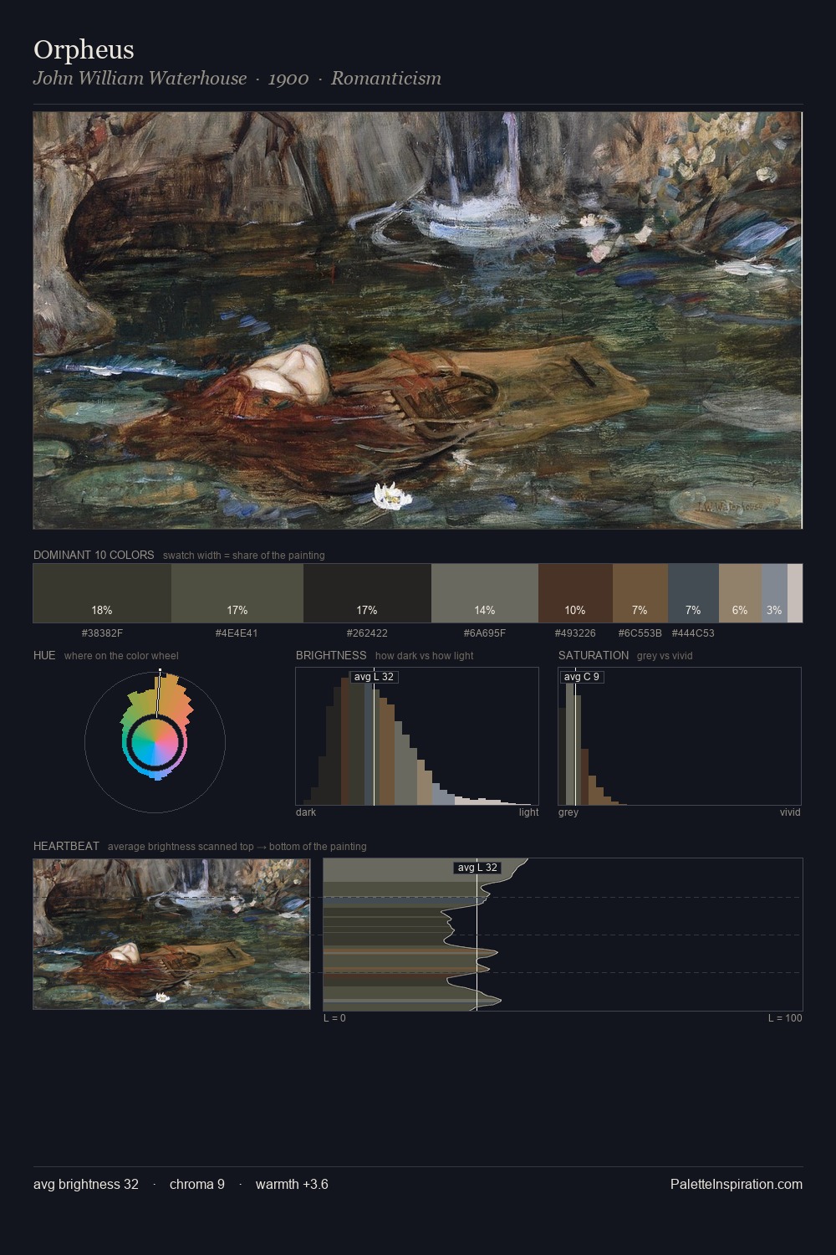Click the hue color wheel chart
836x1255 pixels.
155,741
